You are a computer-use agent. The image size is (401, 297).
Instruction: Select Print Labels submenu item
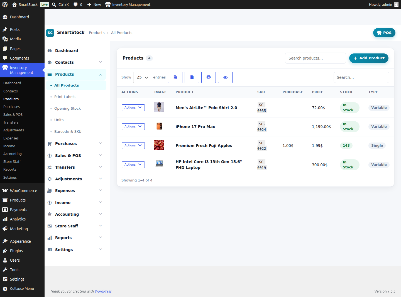[65, 97]
